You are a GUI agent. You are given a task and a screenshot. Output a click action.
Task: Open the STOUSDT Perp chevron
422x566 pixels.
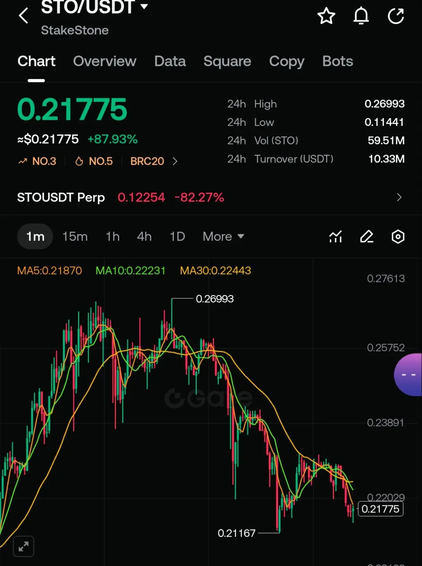[399, 197]
